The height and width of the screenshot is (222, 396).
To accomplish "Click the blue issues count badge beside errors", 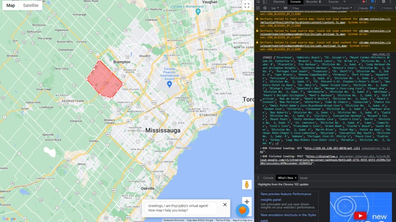I will pyautogui.click(x=373, y=2).
